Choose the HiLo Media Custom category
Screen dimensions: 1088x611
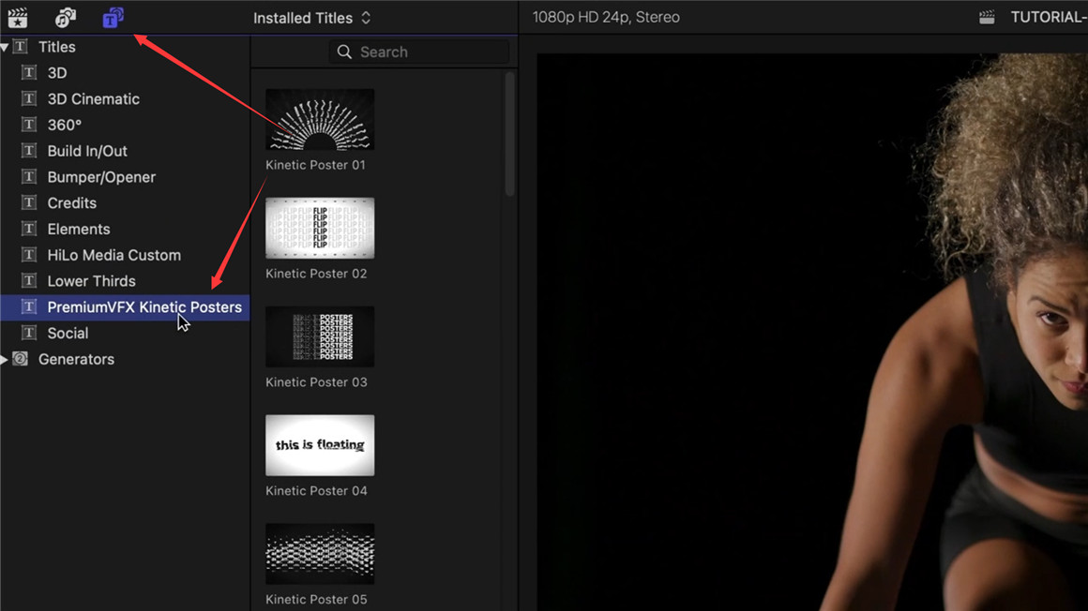(113, 255)
